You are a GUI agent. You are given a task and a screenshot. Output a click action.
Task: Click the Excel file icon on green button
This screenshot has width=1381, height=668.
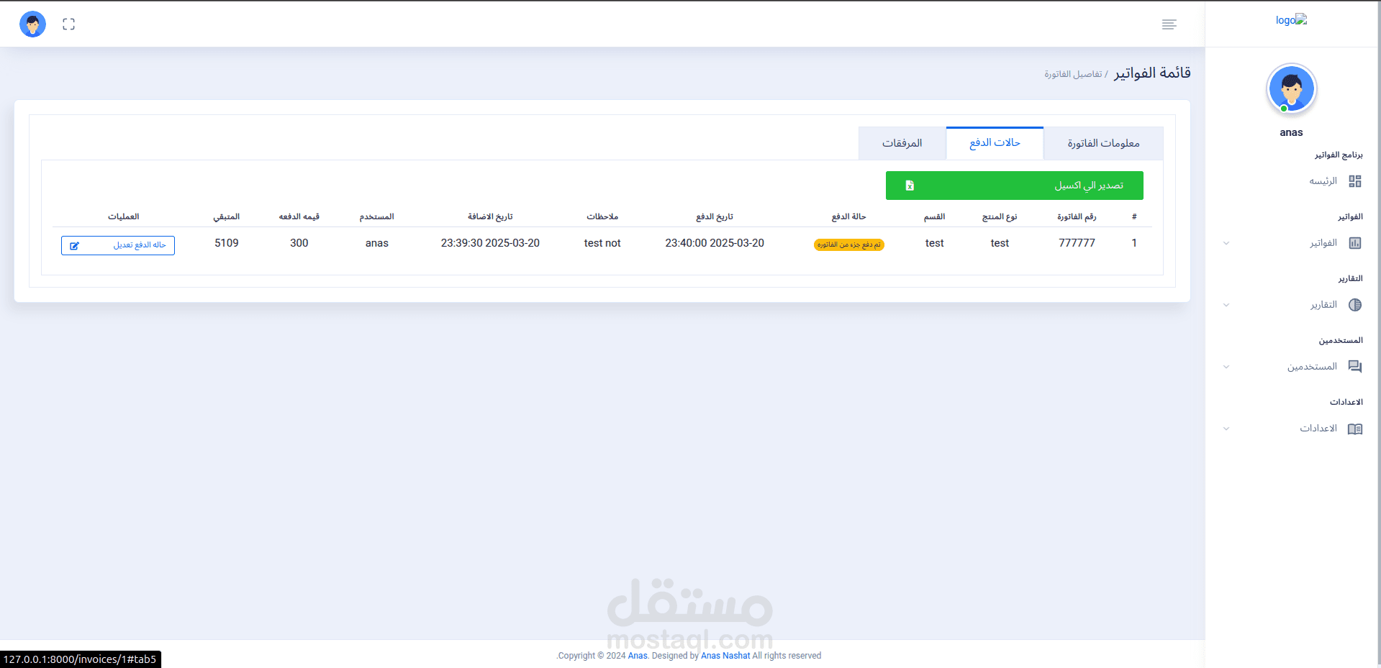(x=910, y=186)
